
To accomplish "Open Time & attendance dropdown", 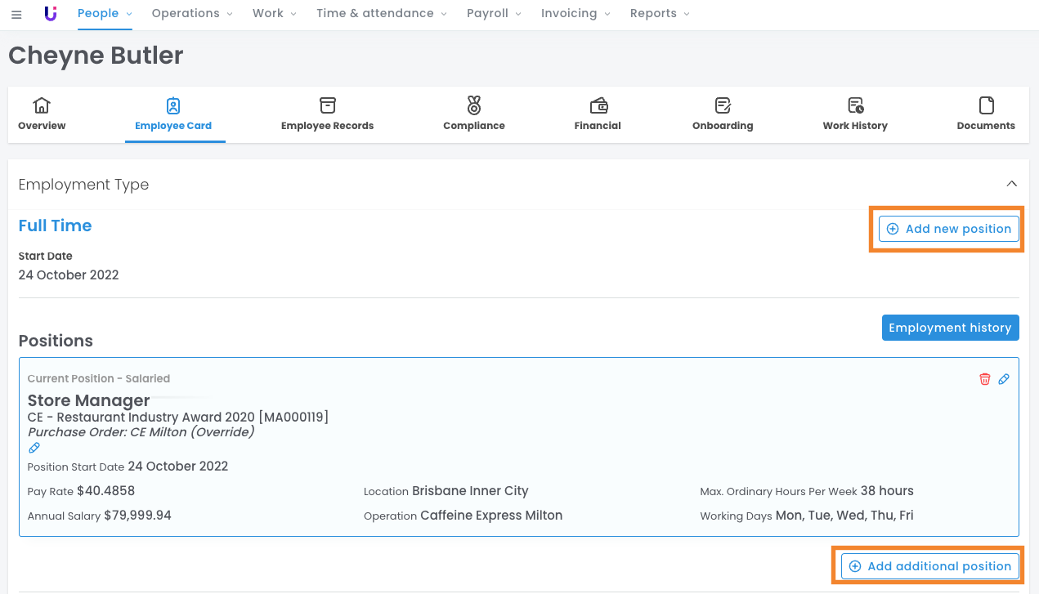I will (382, 14).
